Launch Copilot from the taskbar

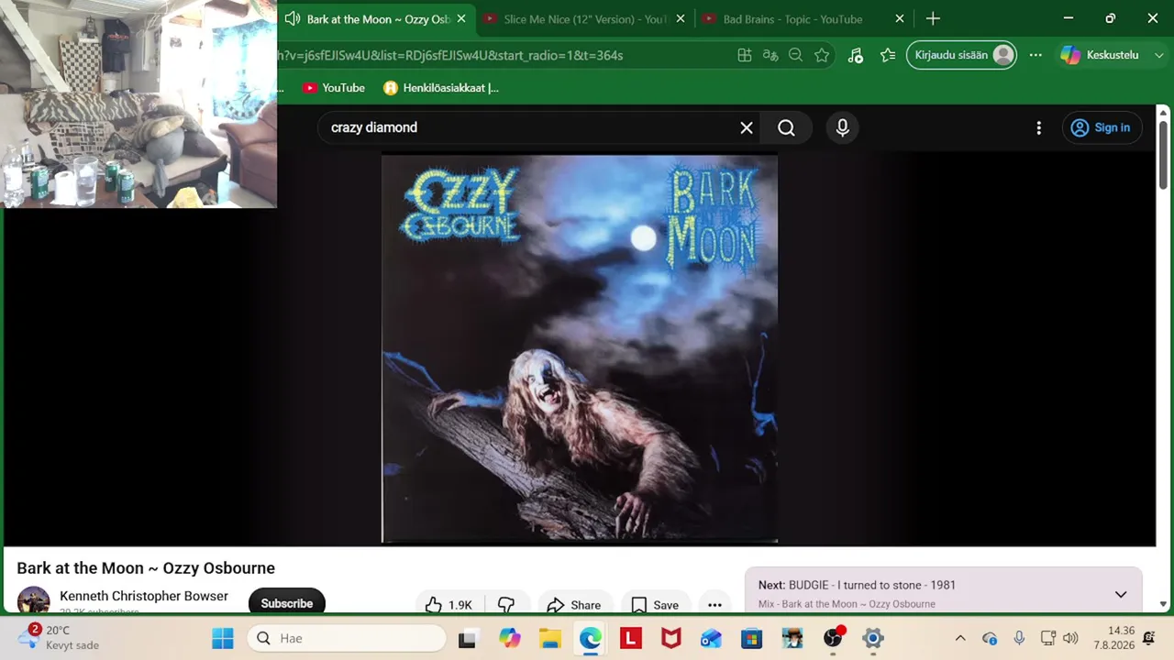pos(510,638)
